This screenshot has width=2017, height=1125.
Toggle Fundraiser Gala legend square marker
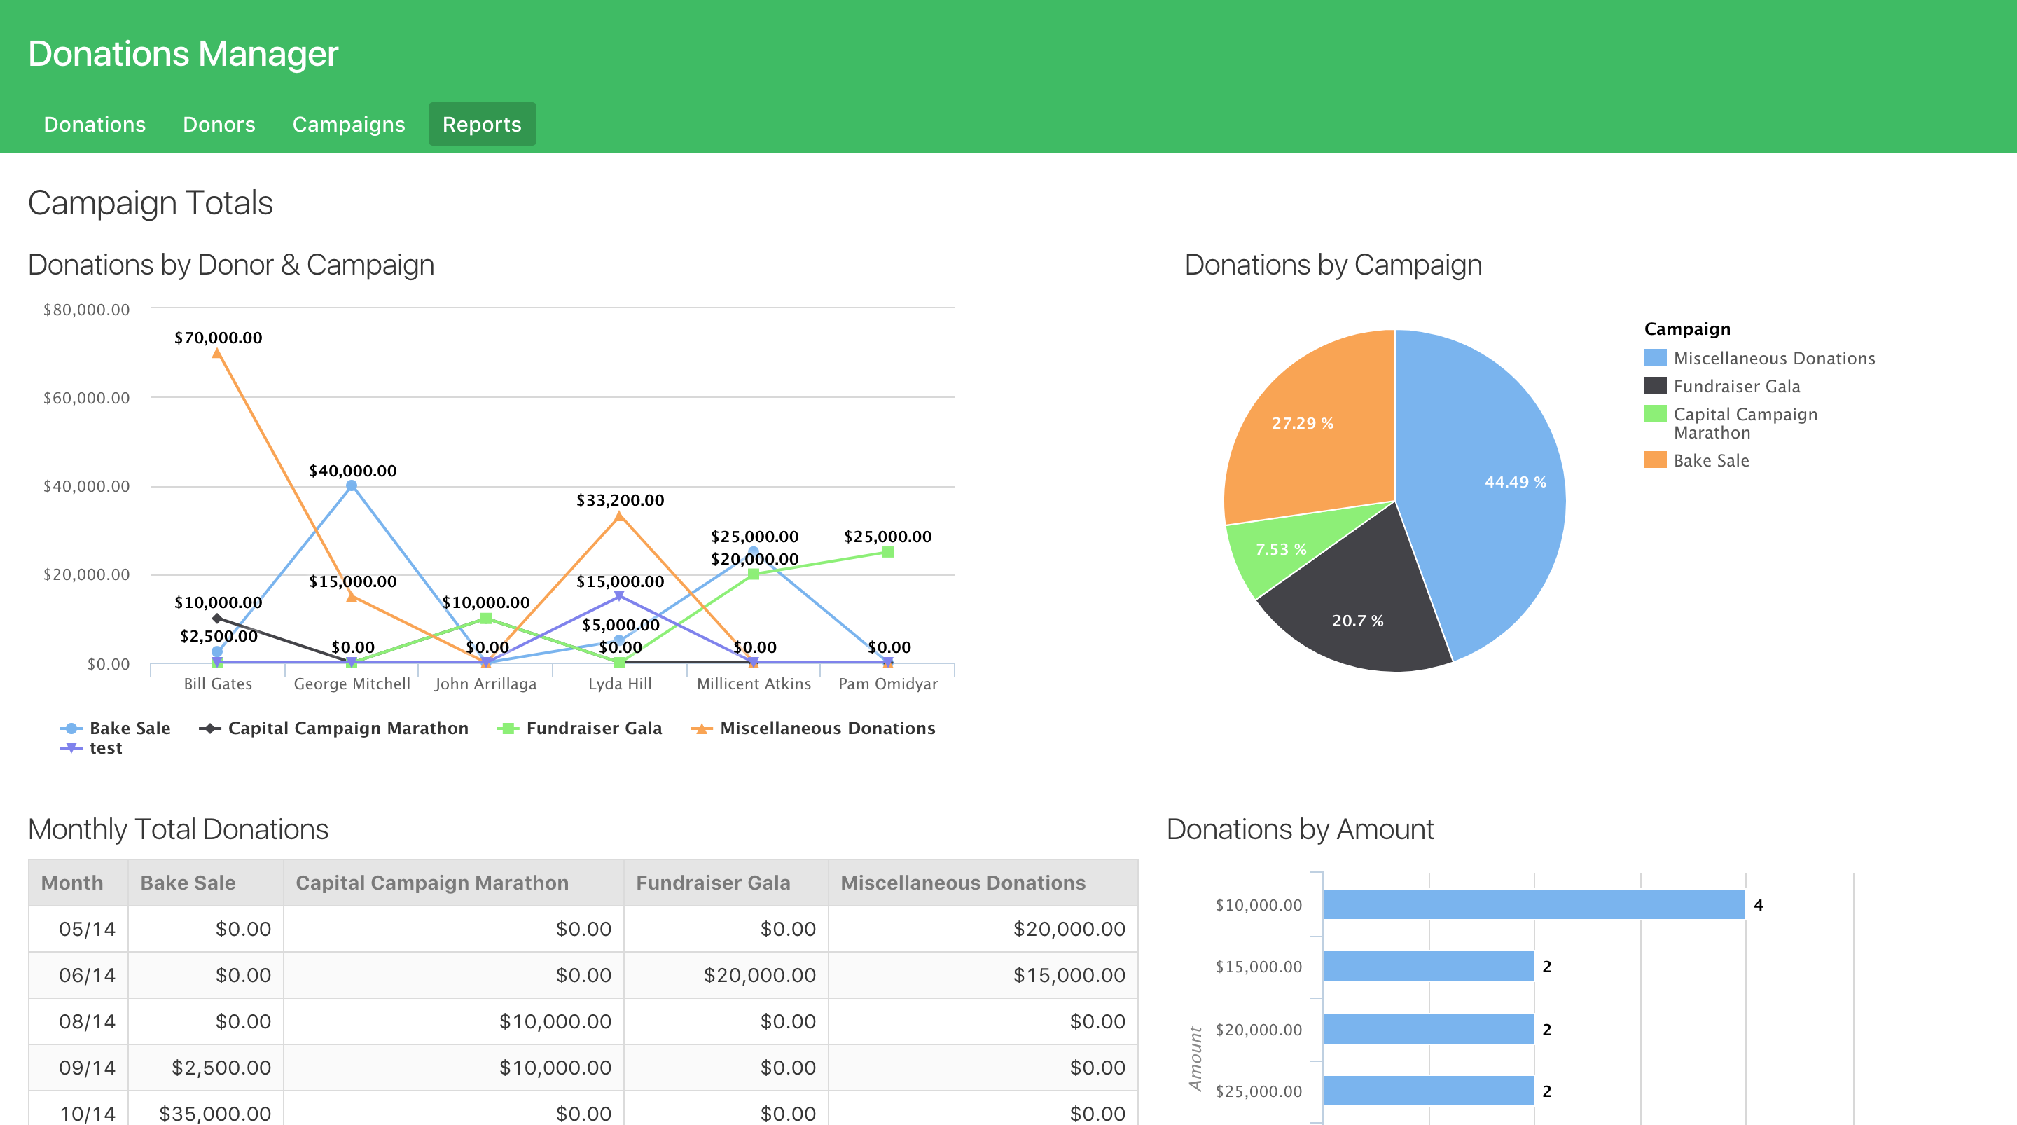click(x=508, y=729)
